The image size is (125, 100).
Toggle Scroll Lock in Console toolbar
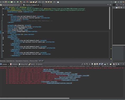pos(95,64)
